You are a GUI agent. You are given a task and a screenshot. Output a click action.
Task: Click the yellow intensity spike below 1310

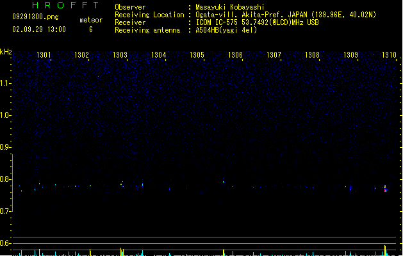click(x=385, y=250)
